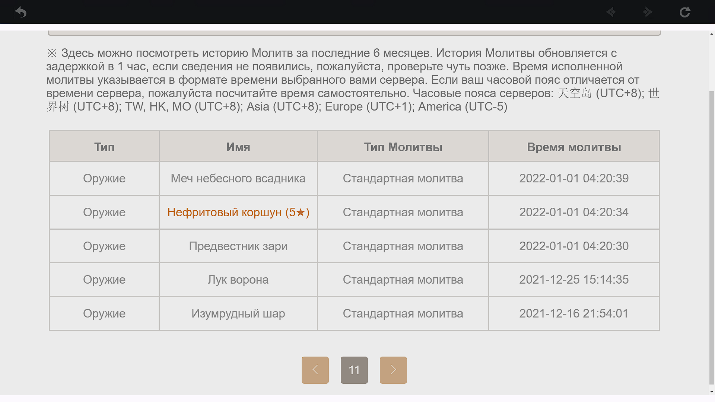Click timestamp 2022-01-01 04:20:39 cell
Screen dimensions: 715x402
click(574, 178)
